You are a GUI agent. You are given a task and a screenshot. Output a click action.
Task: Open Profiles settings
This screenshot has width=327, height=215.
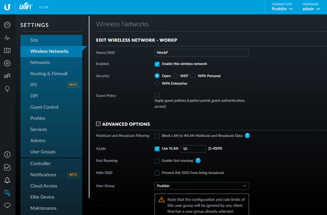[x=51, y=118]
